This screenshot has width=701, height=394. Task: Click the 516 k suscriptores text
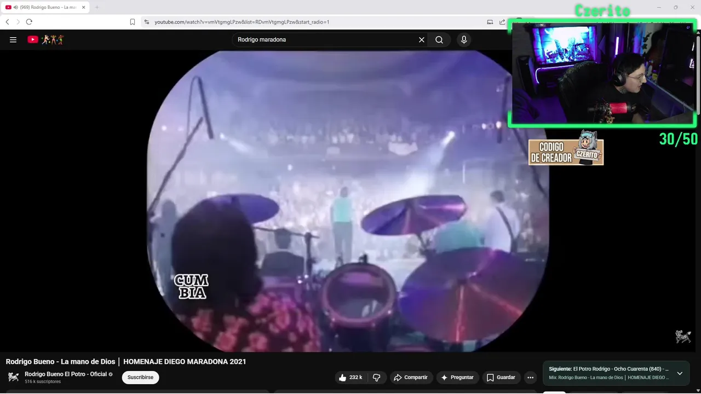coord(43,381)
